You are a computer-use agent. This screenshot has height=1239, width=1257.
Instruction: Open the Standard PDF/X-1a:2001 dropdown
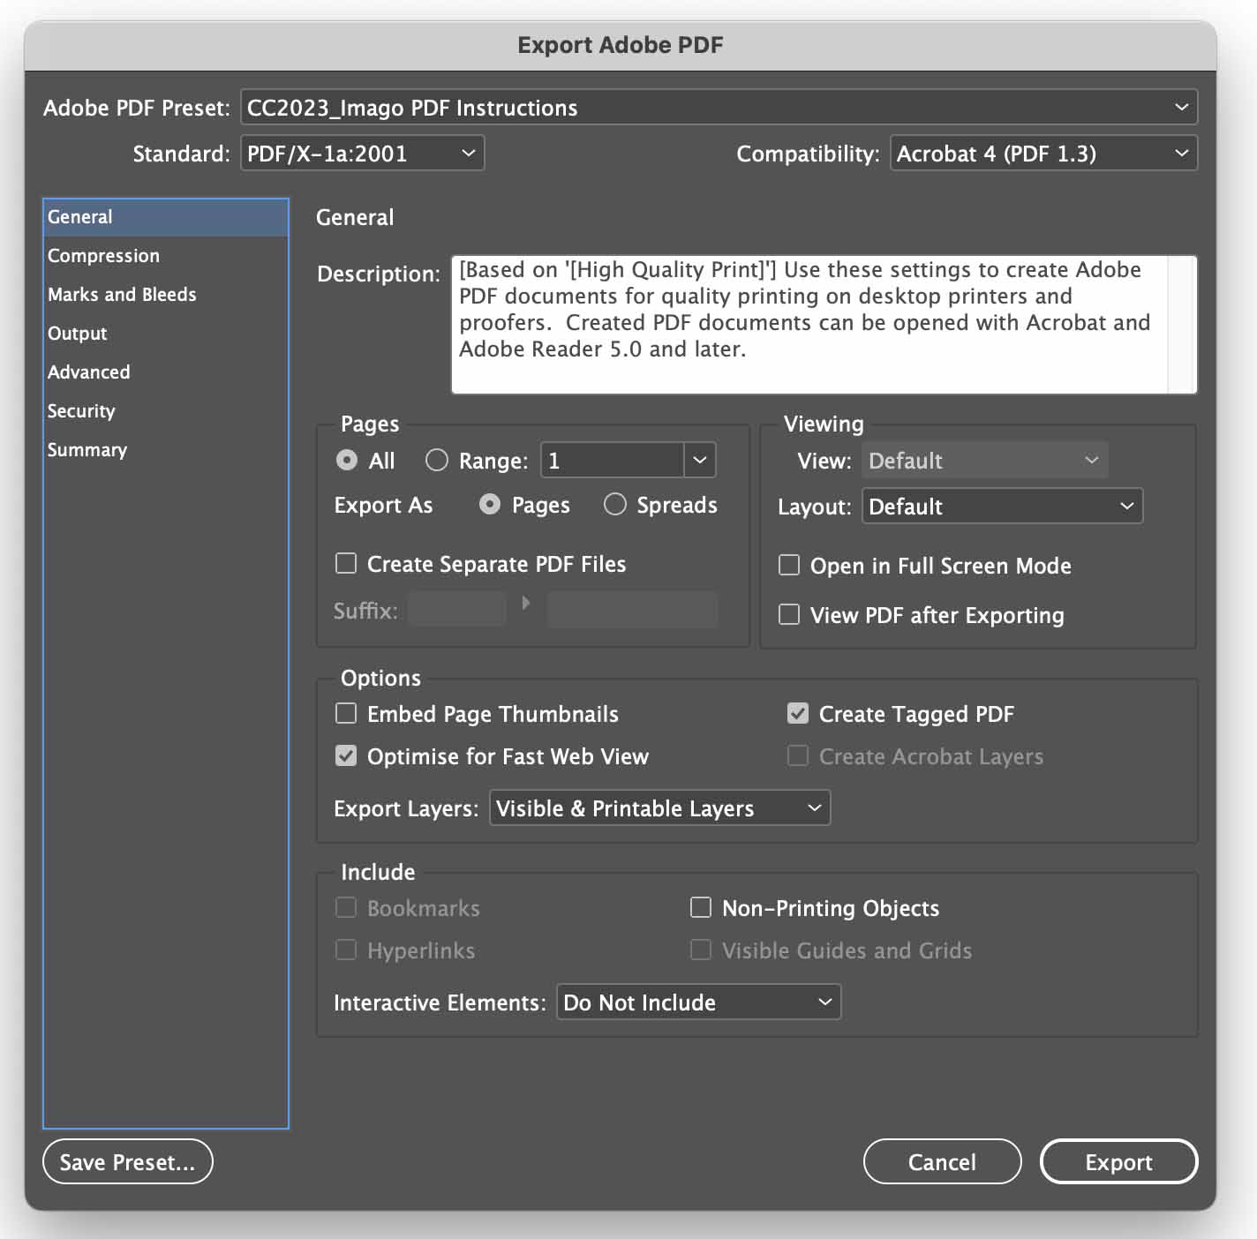362,154
